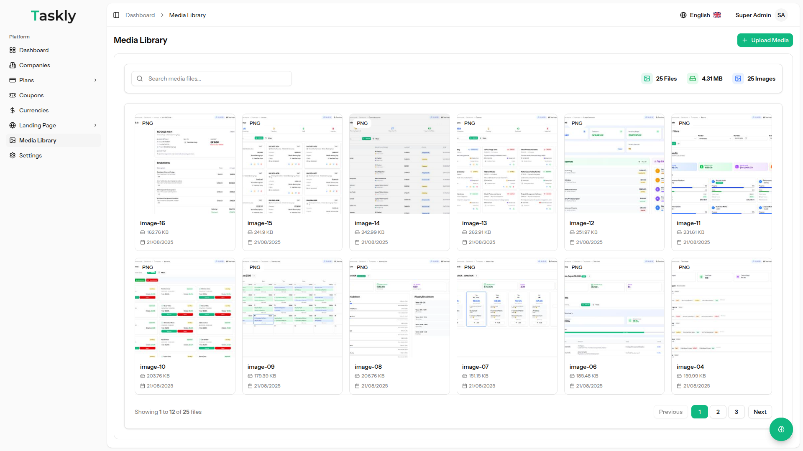Image resolution: width=803 pixels, height=451 pixels.
Task: Click the Settings gear icon
Action: point(13,155)
